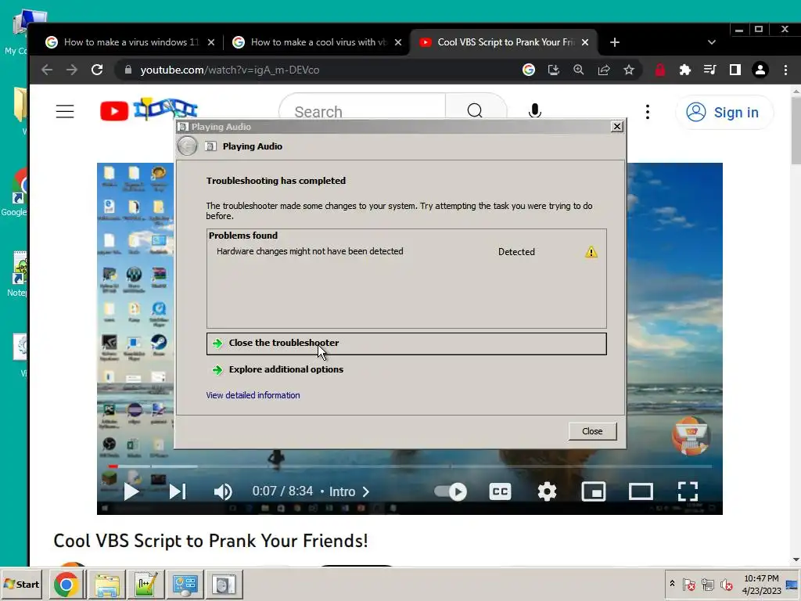The height and width of the screenshot is (601, 801).
Task: Click the address bar URL
Action: [230, 70]
